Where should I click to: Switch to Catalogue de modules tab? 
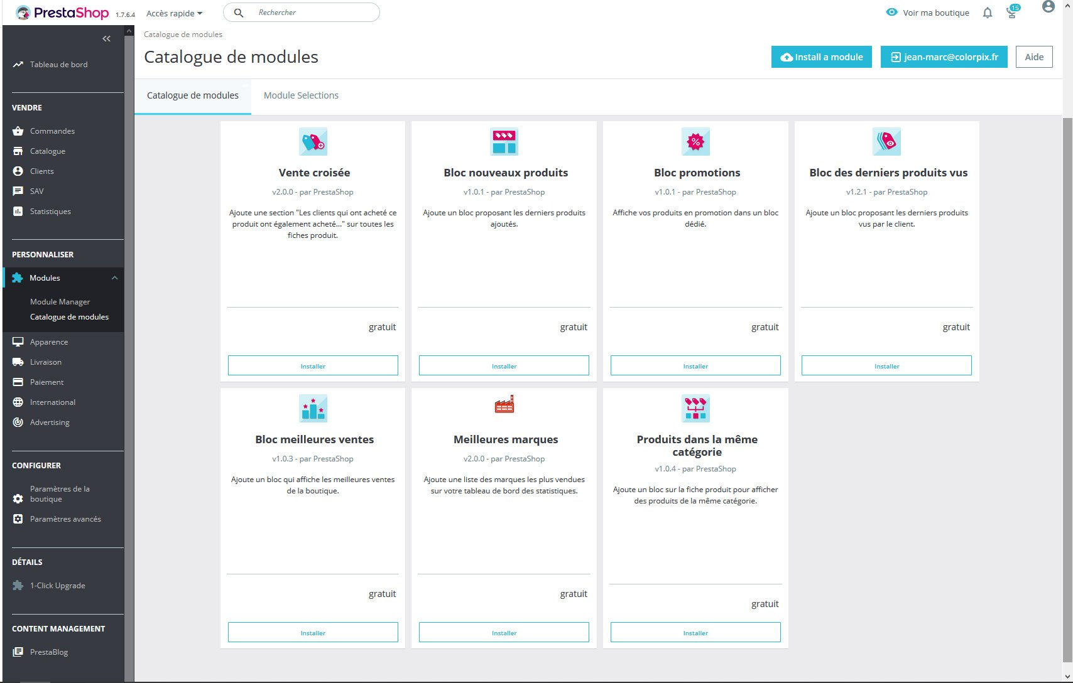pyautogui.click(x=193, y=95)
